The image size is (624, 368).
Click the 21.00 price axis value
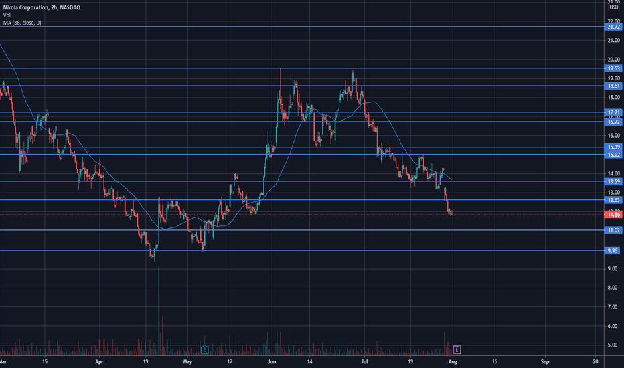click(x=613, y=41)
